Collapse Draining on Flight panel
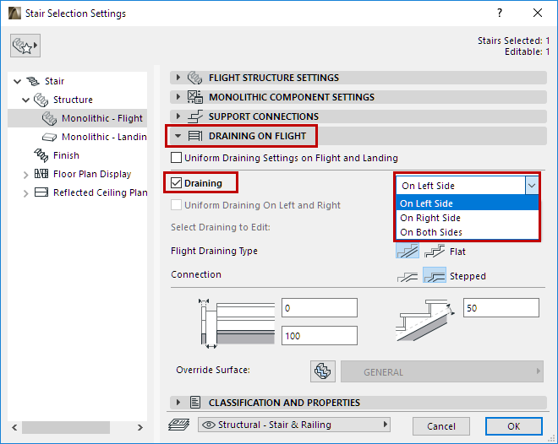 [178, 136]
